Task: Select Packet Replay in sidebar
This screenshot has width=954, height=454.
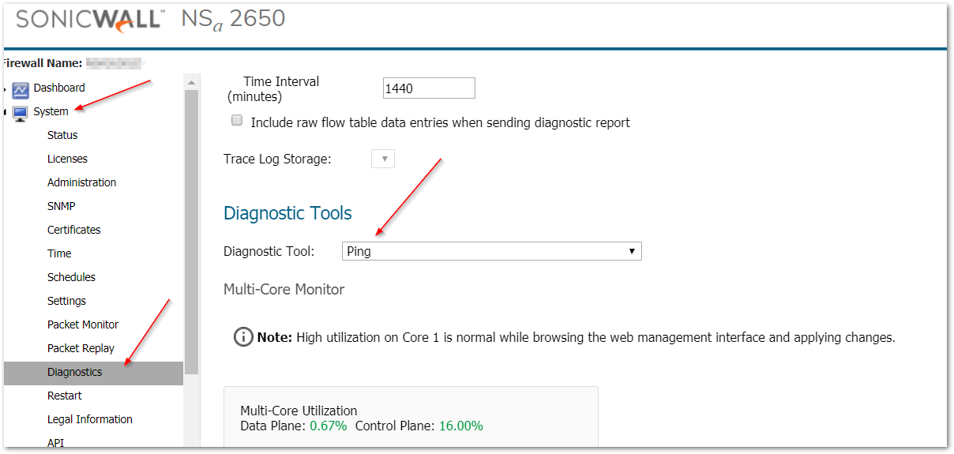Action: (81, 348)
